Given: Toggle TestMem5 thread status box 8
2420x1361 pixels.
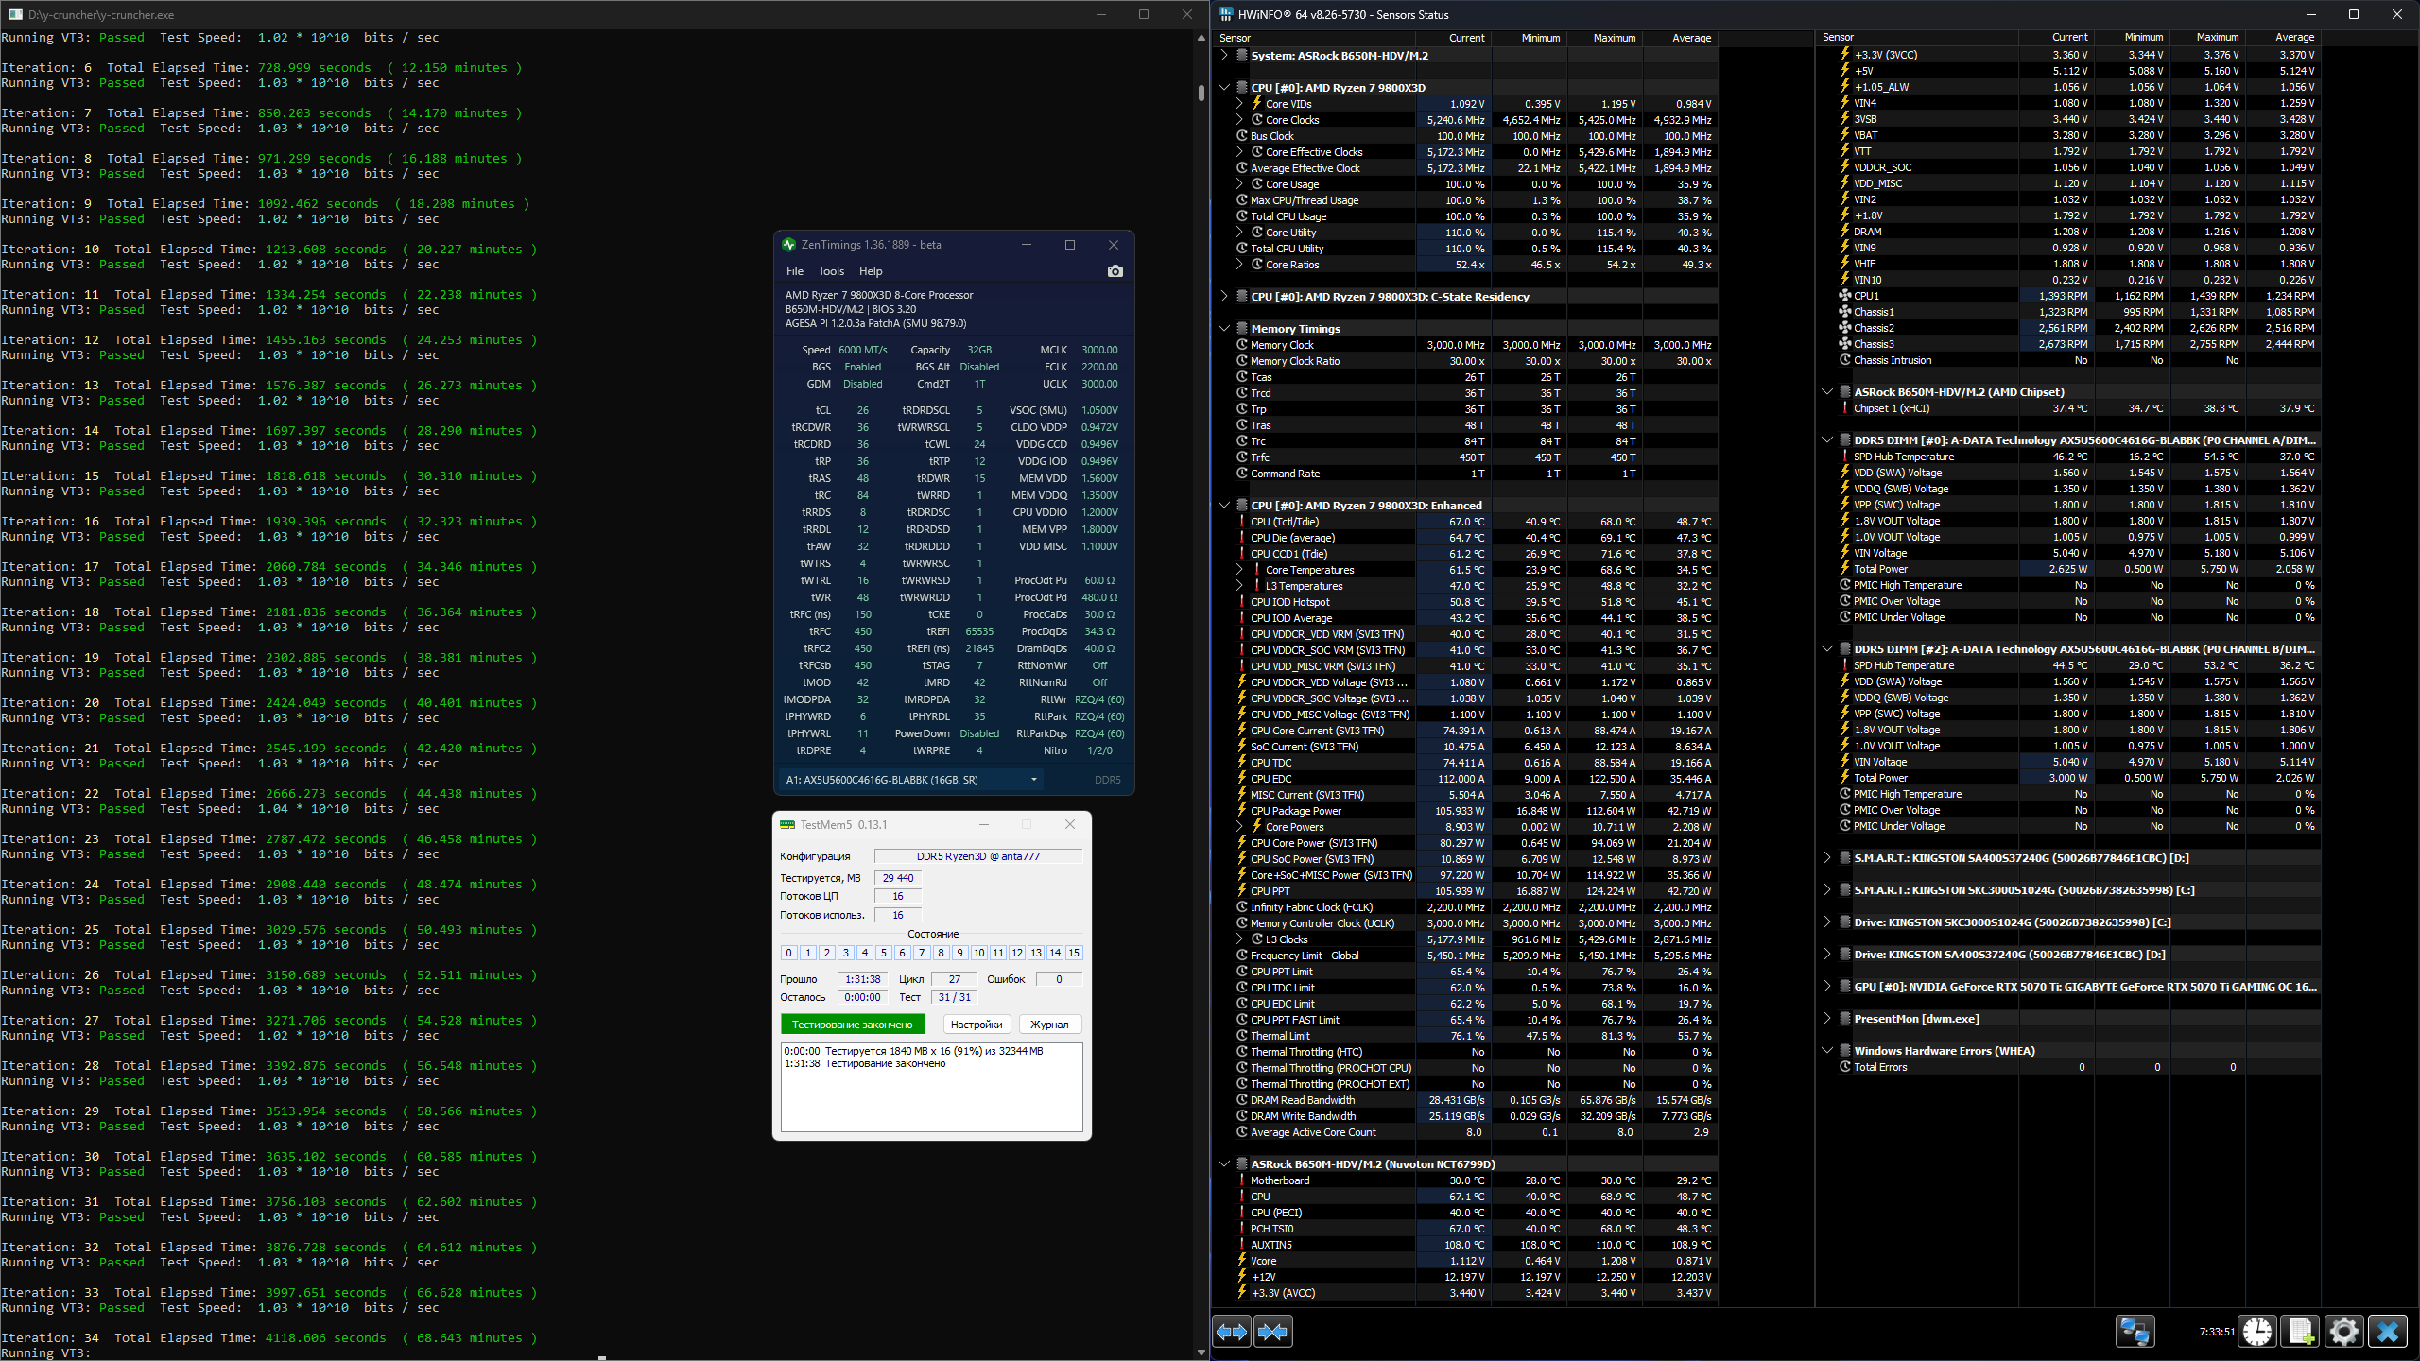Looking at the screenshot, I should (x=941, y=953).
